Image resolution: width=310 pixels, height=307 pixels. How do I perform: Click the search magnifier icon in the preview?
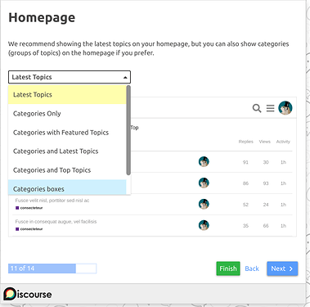coord(257,108)
